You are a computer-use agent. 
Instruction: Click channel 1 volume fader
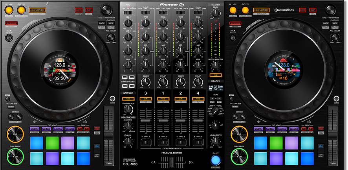coord(163,121)
